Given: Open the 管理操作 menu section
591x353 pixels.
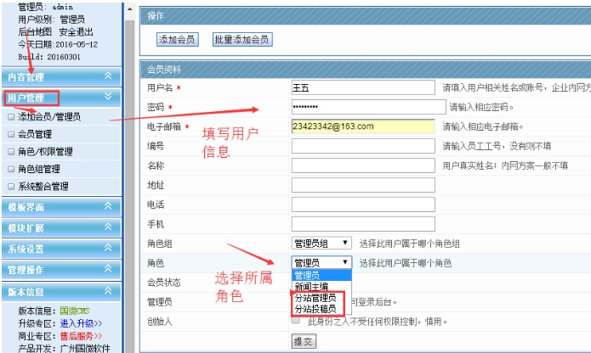Looking at the screenshot, I should point(61,270).
